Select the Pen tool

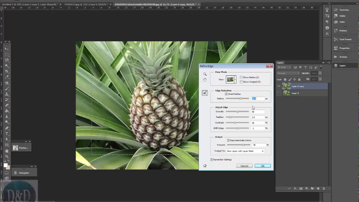coord(7,128)
